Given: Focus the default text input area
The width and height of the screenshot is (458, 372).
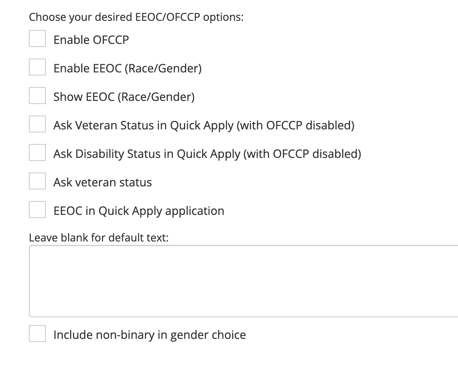Looking at the screenshot, I should point(243,281).
